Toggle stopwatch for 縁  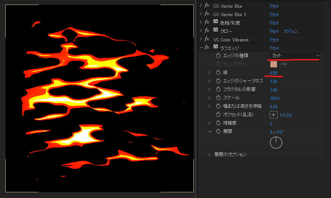tap(218, 72)
